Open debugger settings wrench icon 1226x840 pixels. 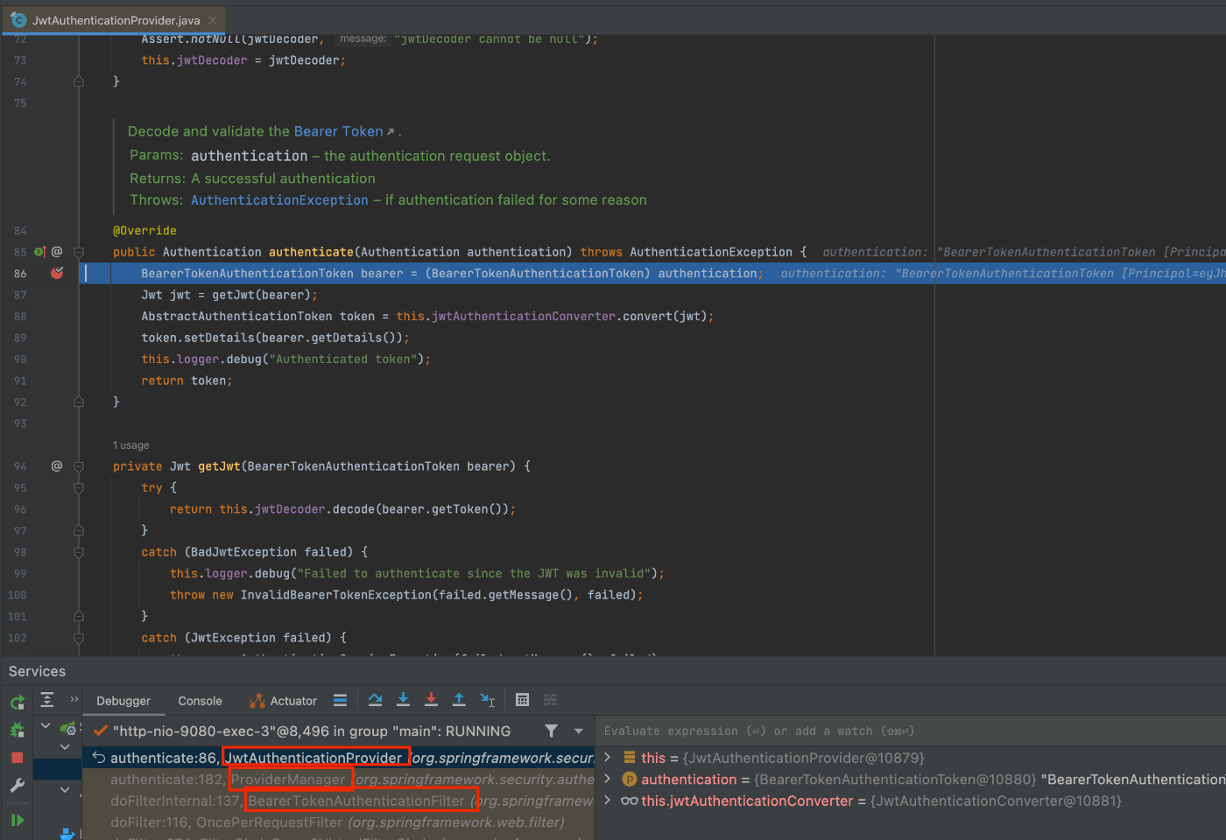(17, 786)
